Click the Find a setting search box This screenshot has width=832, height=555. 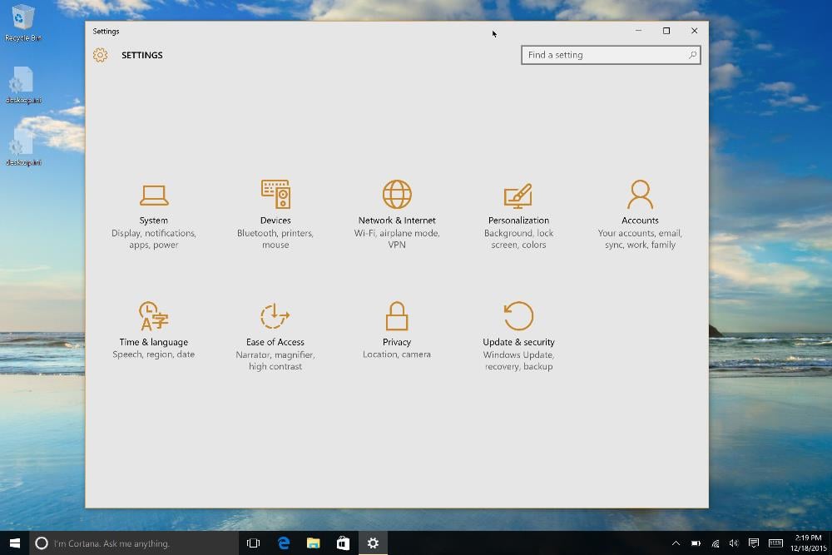click(x=611, y=55)
